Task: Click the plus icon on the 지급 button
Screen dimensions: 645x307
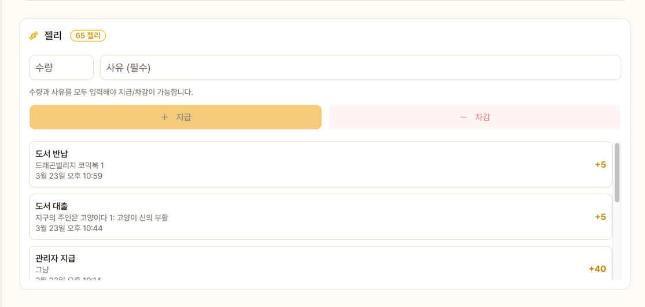Action: 164,117
